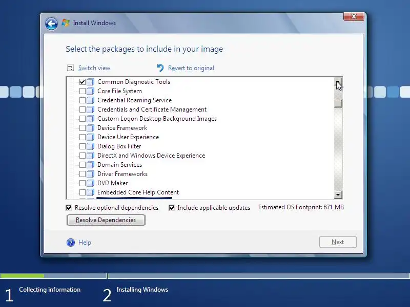Click the Resolve Dependencies button

coord(106,220)
